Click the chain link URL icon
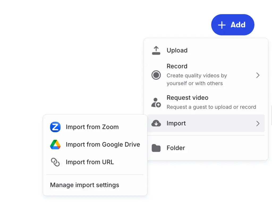Image resolution: width=272 pixels, height=211 pixels. [x=55, y=162]
